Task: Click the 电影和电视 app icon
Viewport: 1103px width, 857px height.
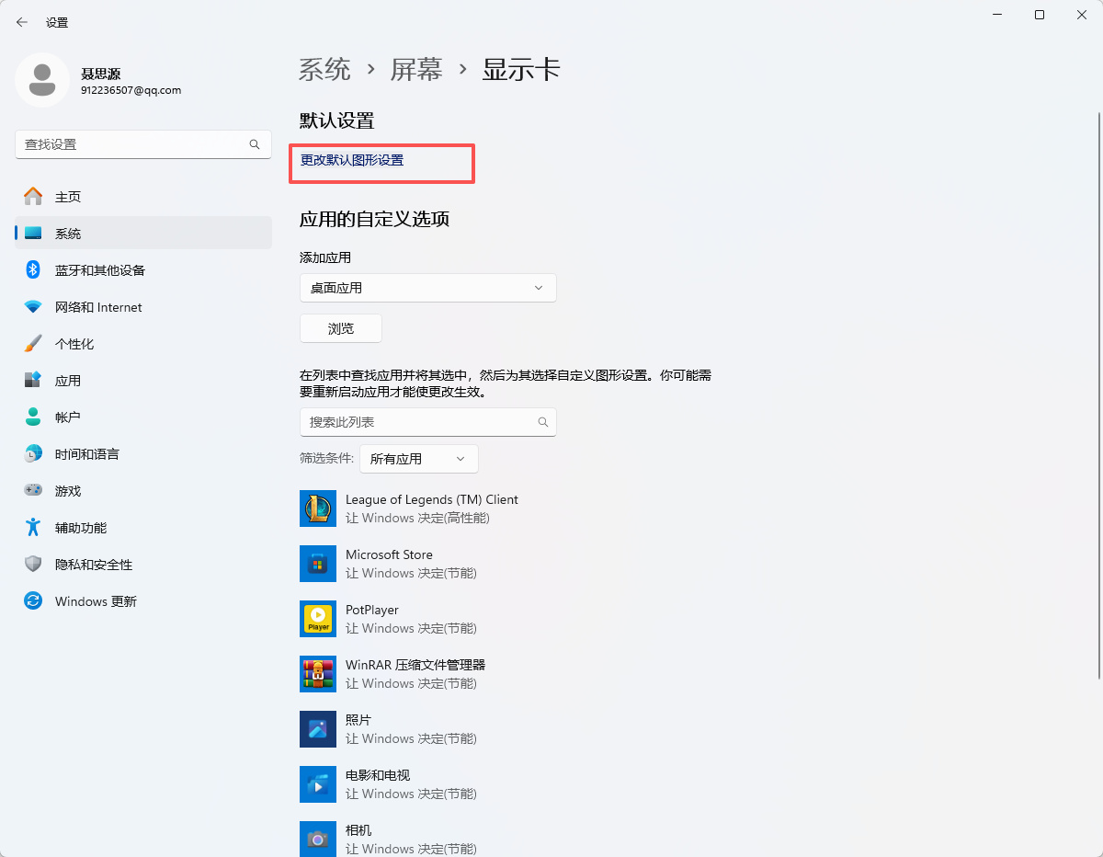Action: (x=318, y=784)
